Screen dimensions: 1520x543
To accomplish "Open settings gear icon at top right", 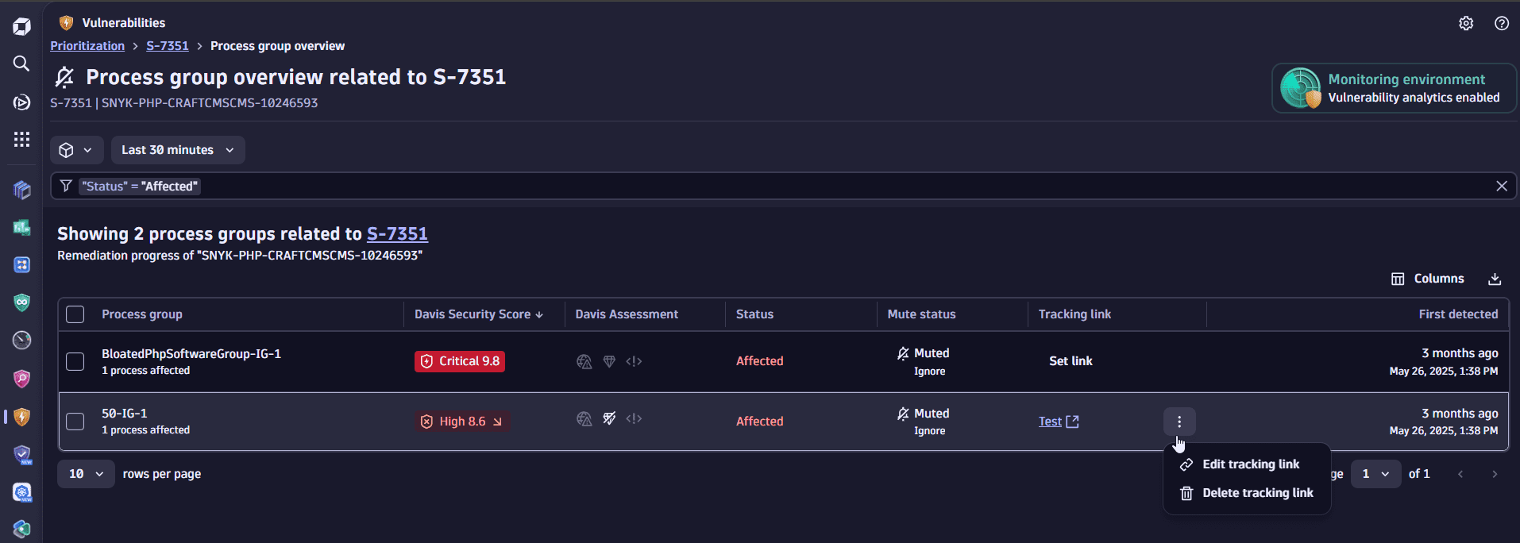I will click(x=1466, y=23).
